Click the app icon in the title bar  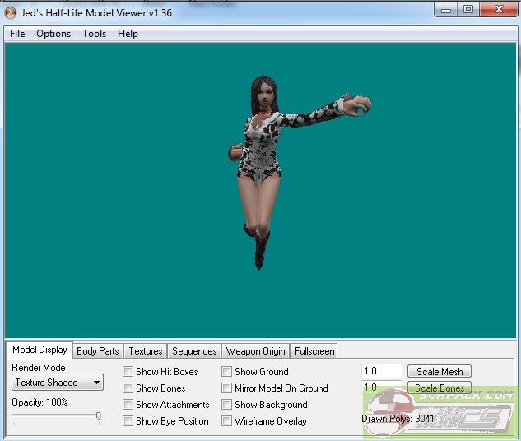11,13
